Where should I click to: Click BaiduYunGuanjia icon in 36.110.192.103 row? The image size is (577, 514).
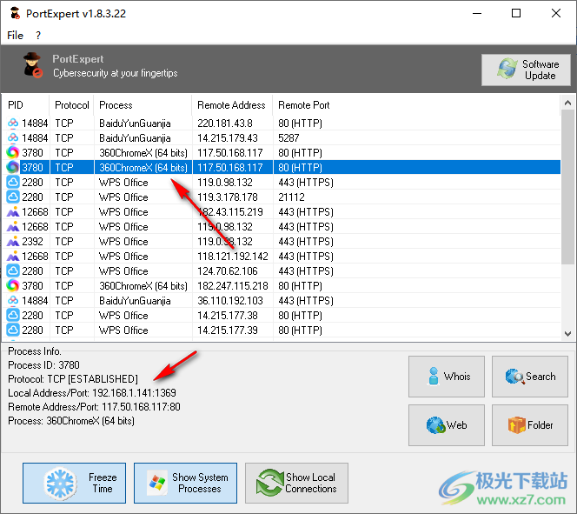pyautogui.click(x=13, y=300)
